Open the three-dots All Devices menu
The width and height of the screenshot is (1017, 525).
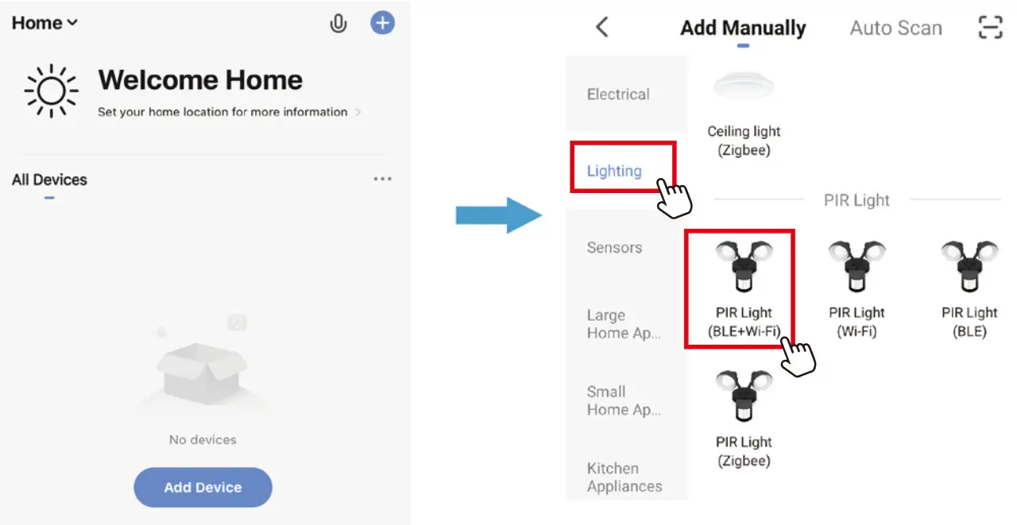(382, 180)
